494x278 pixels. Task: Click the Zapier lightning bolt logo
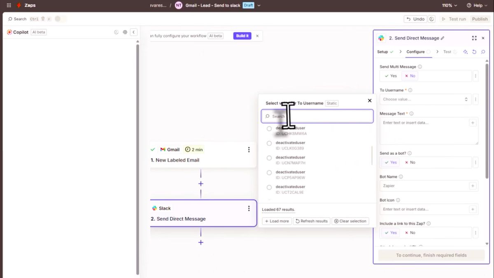point(19,5)
